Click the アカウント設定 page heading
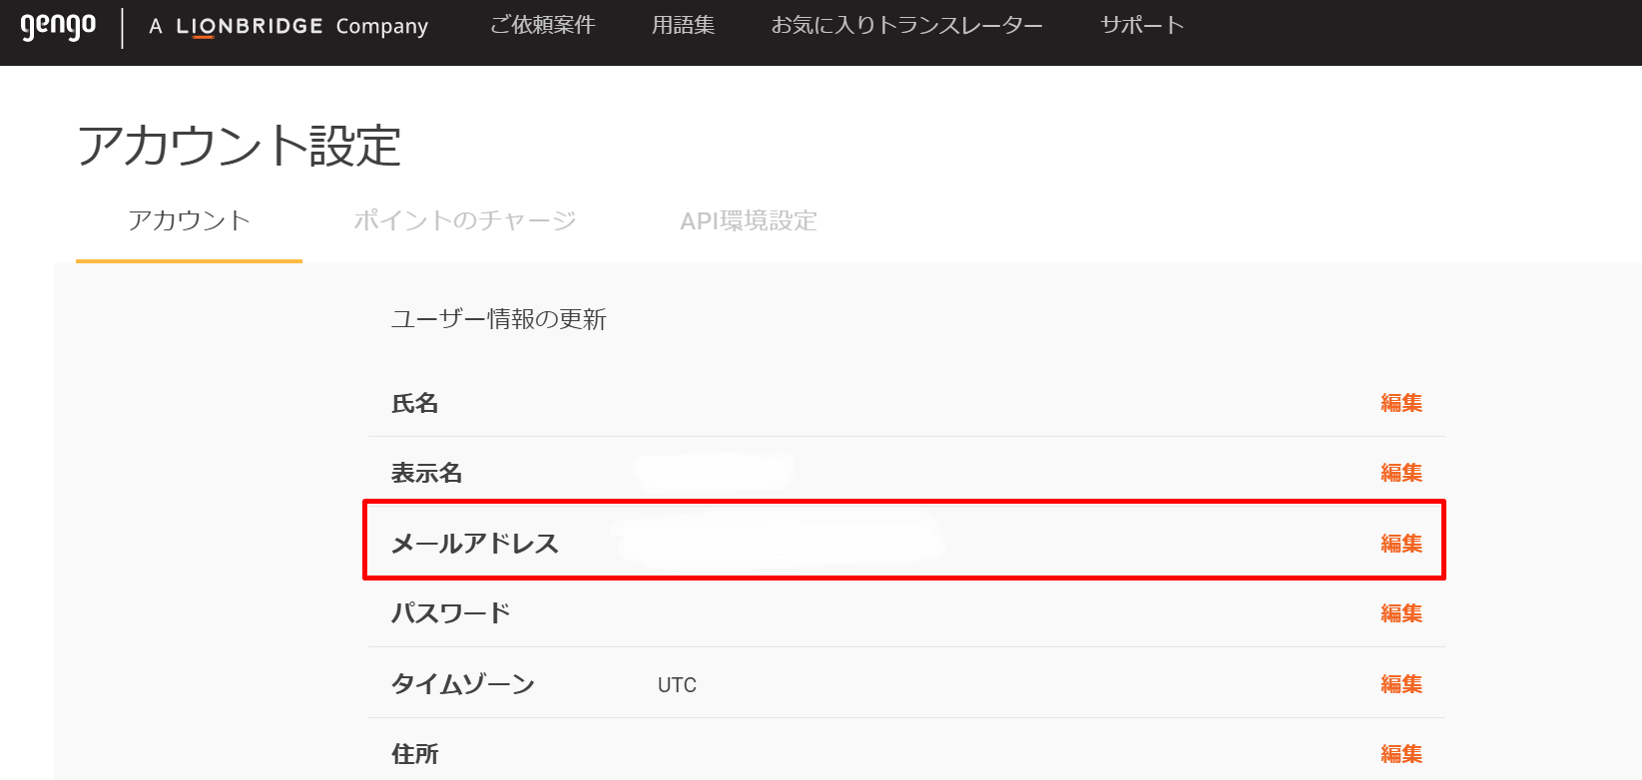 click(240, 146)
